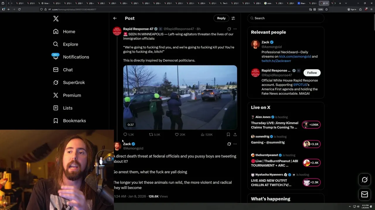Open Lists in the sidebar
This screenshot has width=375, height=210.
click(63, 108)
